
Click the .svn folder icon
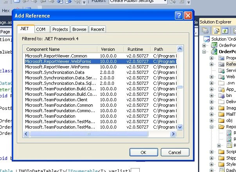[222, 83]
